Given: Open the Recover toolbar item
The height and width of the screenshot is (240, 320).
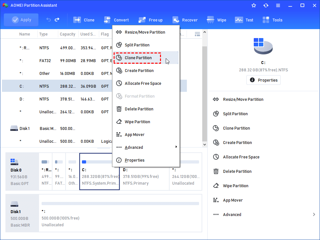Looking at the screenshot, I should pyautogui.click(x=185, y=20).
